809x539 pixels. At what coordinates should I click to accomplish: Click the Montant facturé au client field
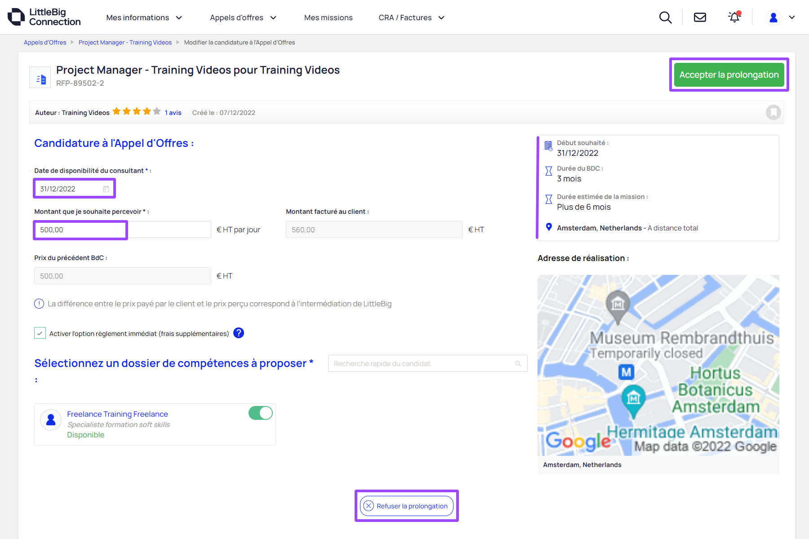pyautogui.click(x=374, y=230)
